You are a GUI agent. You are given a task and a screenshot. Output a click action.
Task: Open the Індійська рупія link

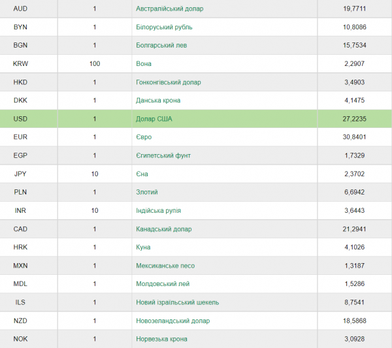coord(158,211)
